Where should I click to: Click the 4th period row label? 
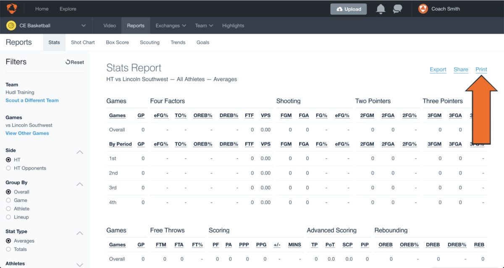[113, 203]
